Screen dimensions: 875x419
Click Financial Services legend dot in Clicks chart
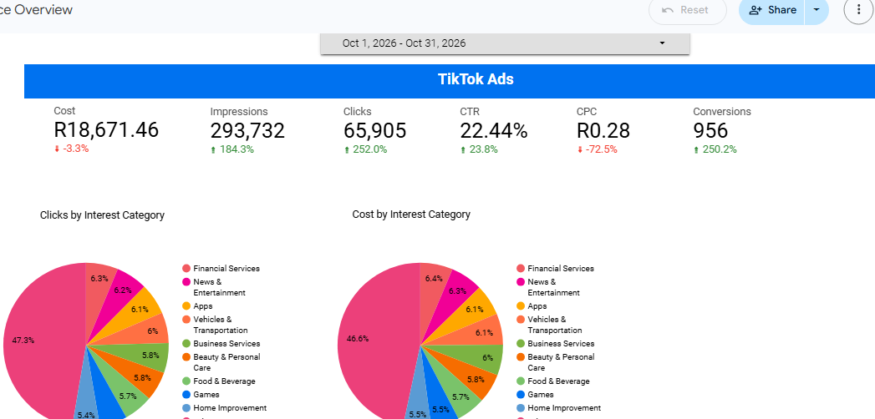tap(186, 269)
